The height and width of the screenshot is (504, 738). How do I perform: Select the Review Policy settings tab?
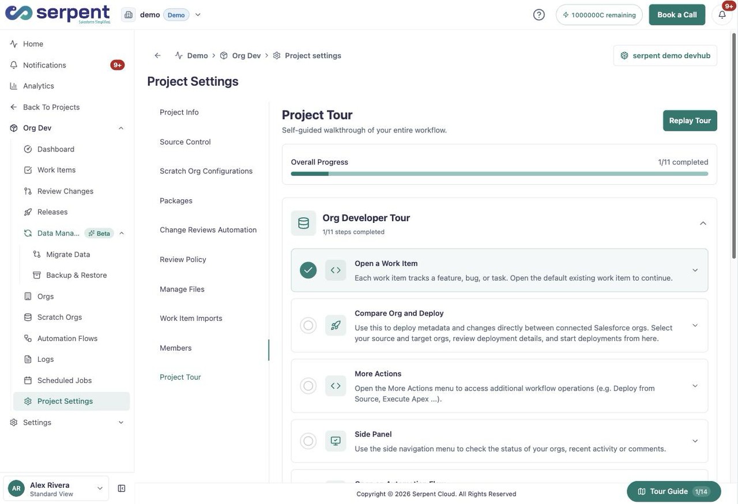[183, 259]
